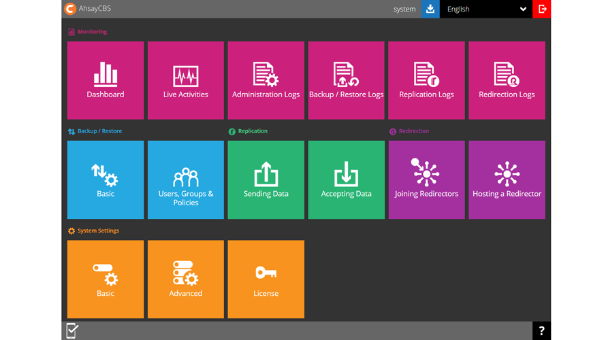Open Users, Groups & Policies tile
The width and height of the screenshot is (606, 340).
185,180
